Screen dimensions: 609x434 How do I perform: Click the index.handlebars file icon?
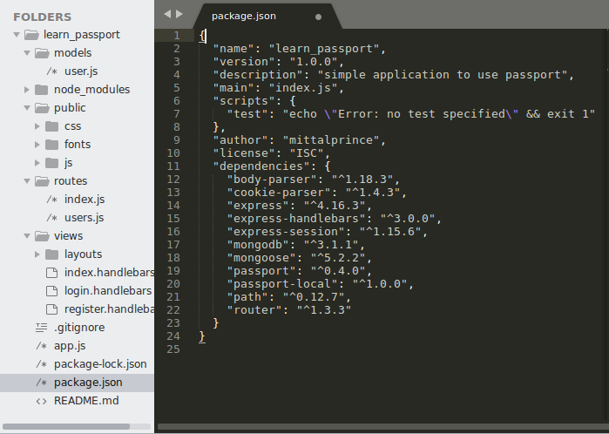(x=52, y=273)
